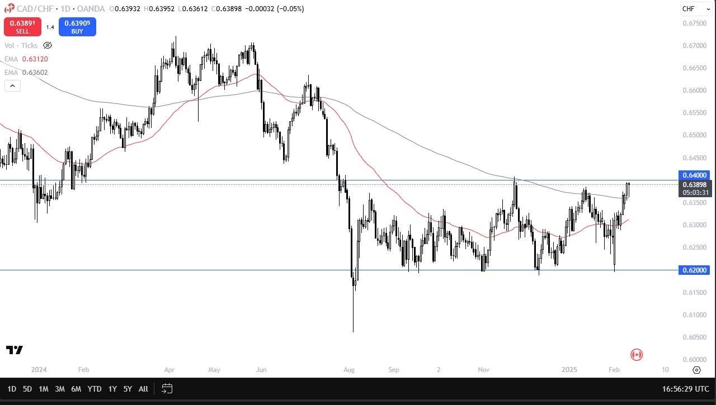
Task: Select the 1Y time range
Action: (112, 389)
